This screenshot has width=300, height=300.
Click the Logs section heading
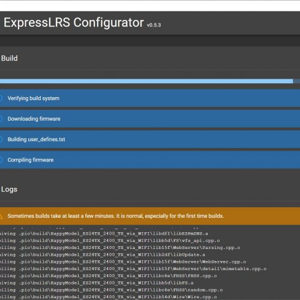pos(9,189)
